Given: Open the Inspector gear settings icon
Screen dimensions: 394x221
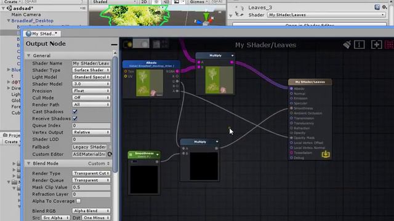Looking at the screenshot, I should (x=385, y=7).
